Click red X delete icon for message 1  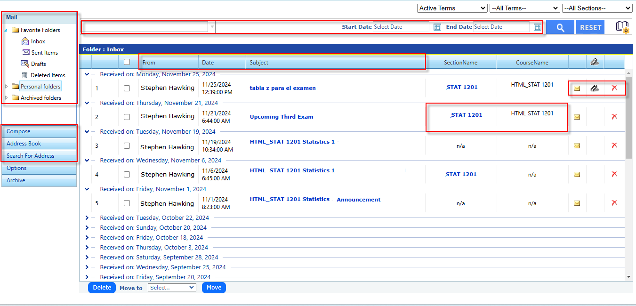pyautogui.click(x=614, y=88)
